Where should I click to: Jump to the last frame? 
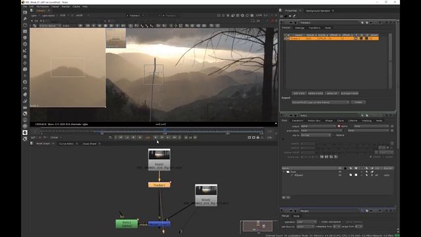[174, 138]
